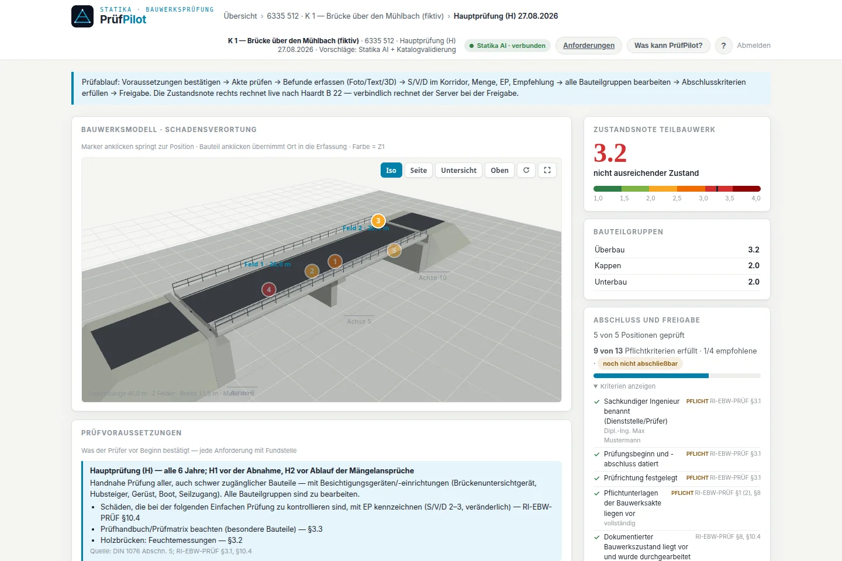
Task: Click 'Holzbrücken: Feuchtemessungen — §3.2' bullet
Action: click(171, 541)
